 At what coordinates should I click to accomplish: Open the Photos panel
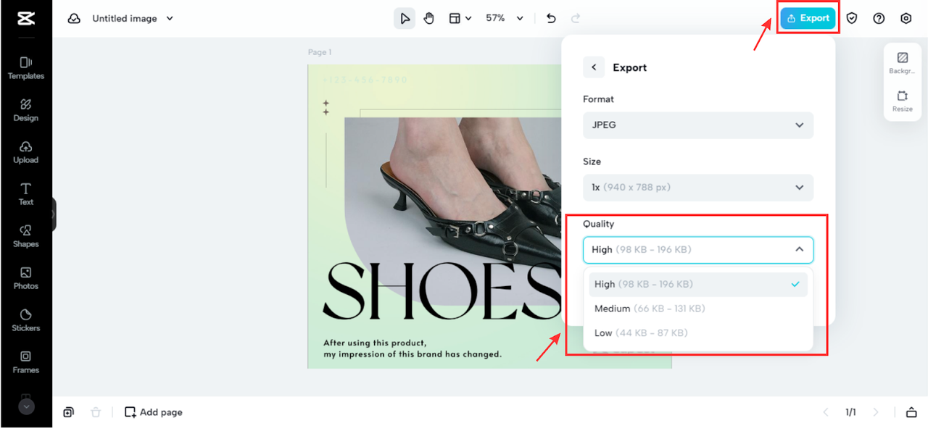click(26, 278)
